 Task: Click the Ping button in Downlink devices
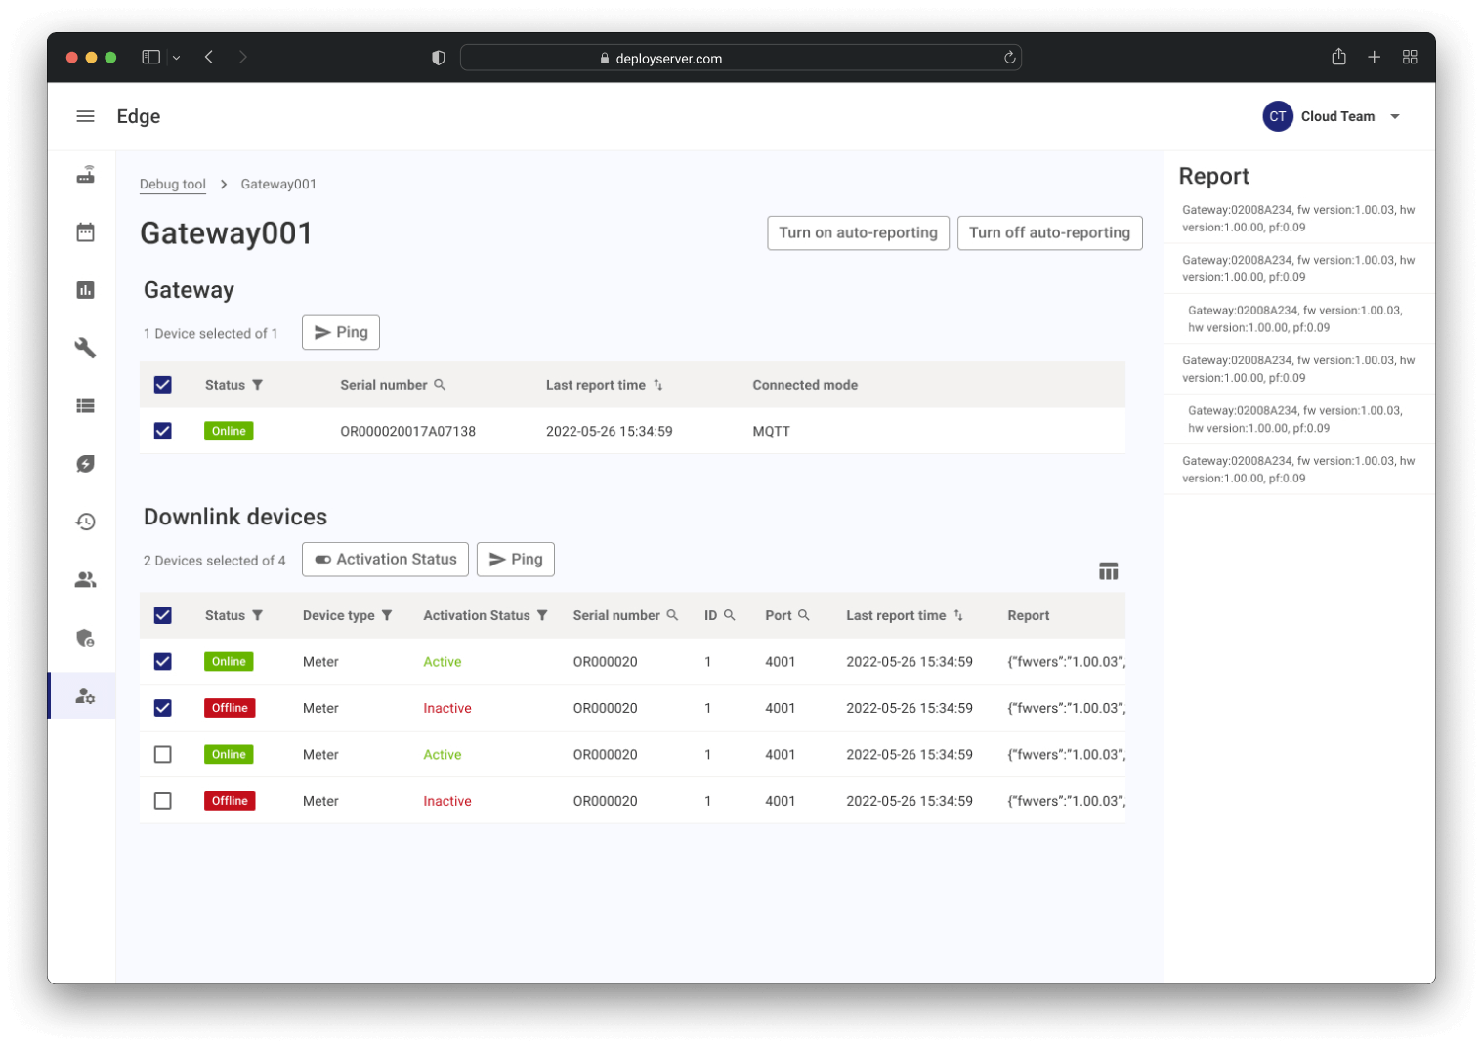(516, 560)
